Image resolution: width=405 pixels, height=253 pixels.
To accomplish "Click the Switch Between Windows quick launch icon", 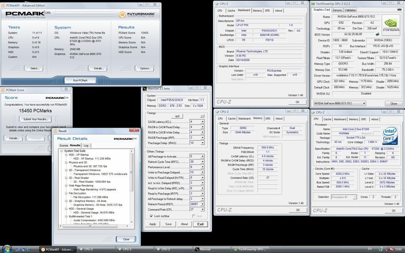I will pos(23,249).
